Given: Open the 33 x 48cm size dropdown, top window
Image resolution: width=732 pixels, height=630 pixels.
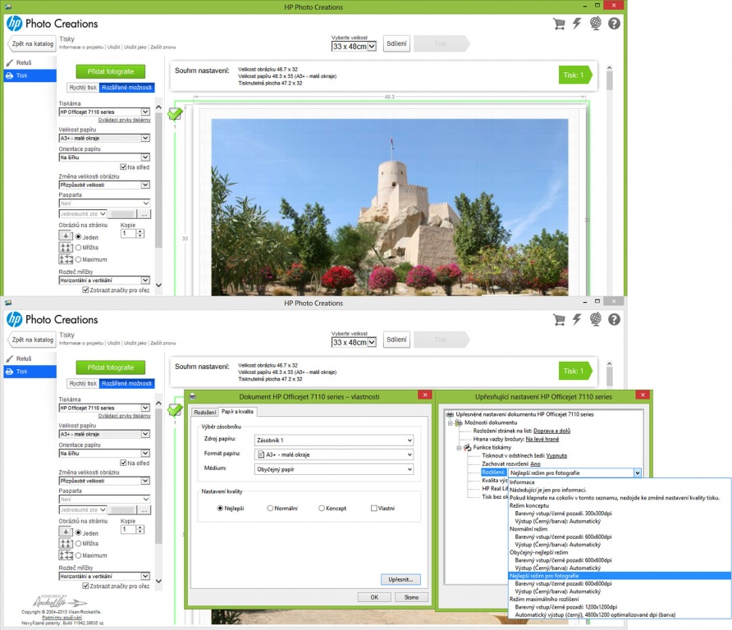Looking at the screenshot, I should tap(354, 46).
